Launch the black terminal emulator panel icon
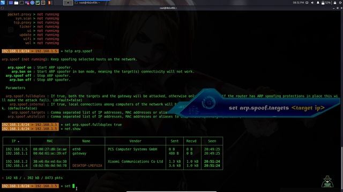 pos(21,3)
